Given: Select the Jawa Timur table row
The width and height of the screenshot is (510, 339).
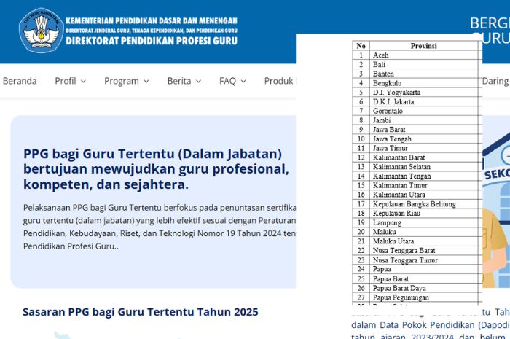Looking at the screenshot, I should [x=415, y=148].
